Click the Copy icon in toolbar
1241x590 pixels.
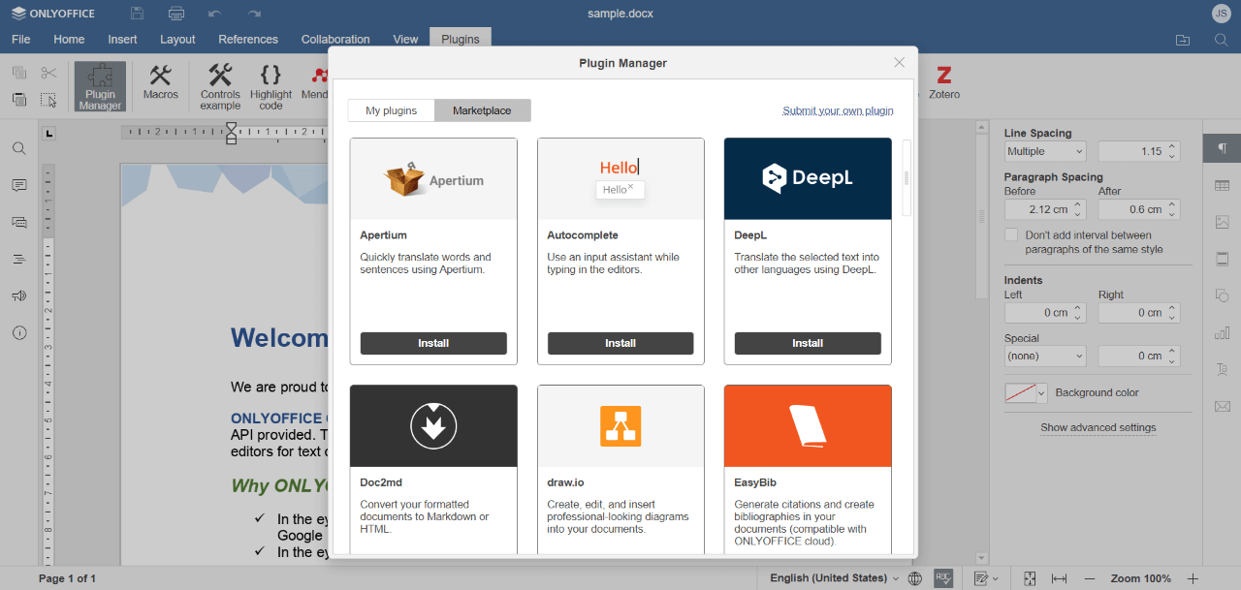[19, 73]
